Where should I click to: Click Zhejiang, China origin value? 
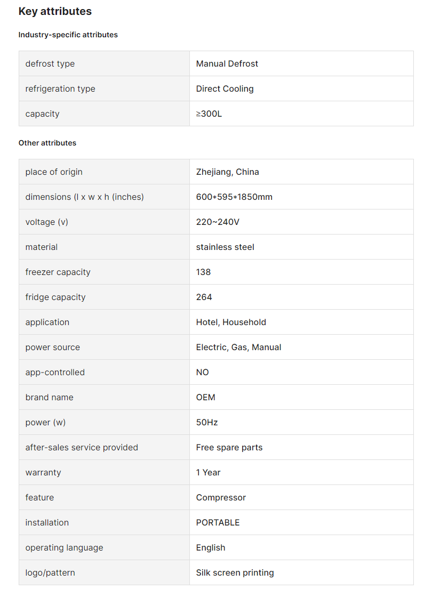point(227,172)
